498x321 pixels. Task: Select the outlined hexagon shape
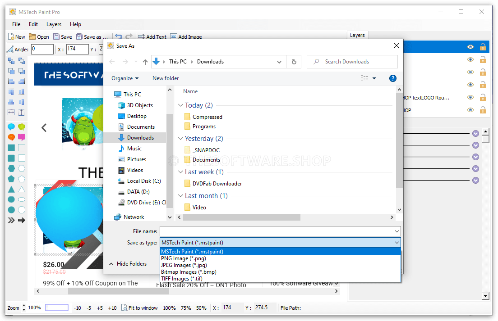point(21,168)
